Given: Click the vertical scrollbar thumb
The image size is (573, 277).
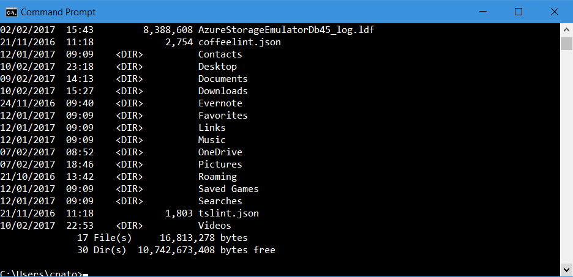Looking at the screenshot, I should tap(566, 44).
